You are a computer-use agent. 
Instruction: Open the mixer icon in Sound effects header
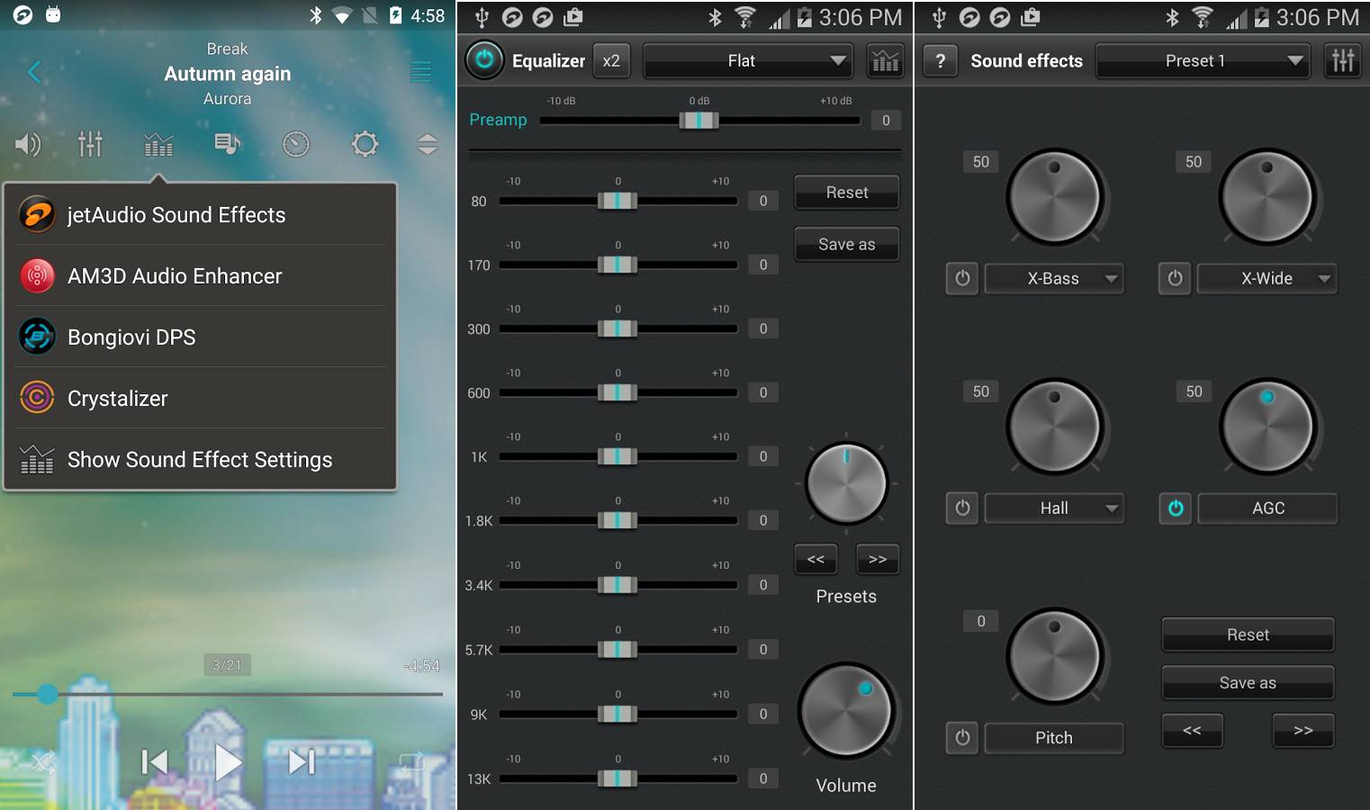(1343, 61)
